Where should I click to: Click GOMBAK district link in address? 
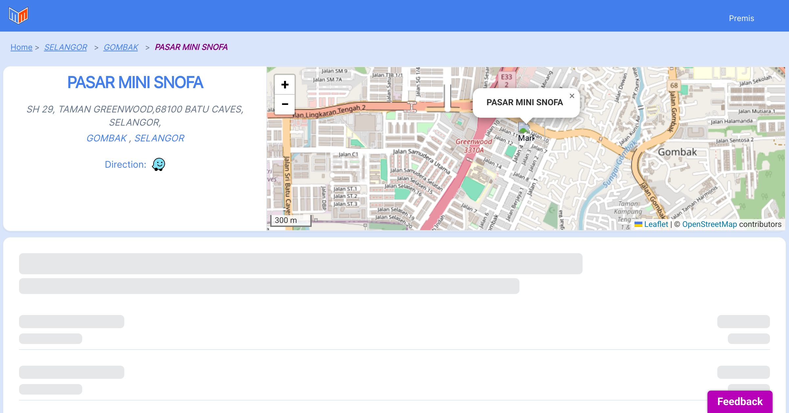107,138
